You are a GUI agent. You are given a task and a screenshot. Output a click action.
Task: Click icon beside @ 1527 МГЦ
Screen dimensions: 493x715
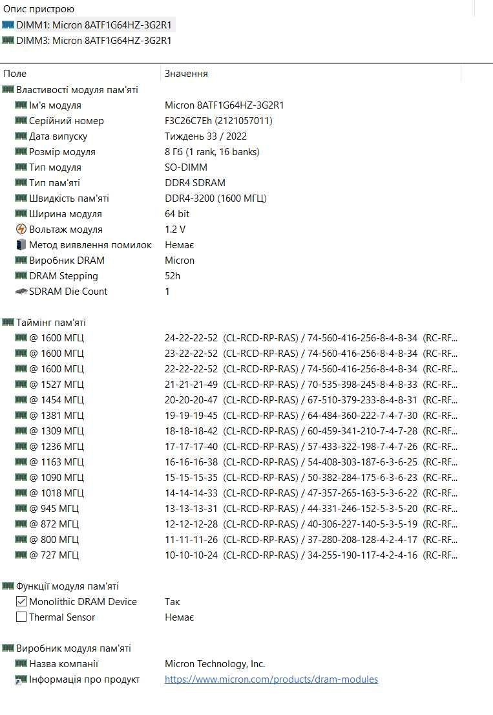(x=21, y=384)
